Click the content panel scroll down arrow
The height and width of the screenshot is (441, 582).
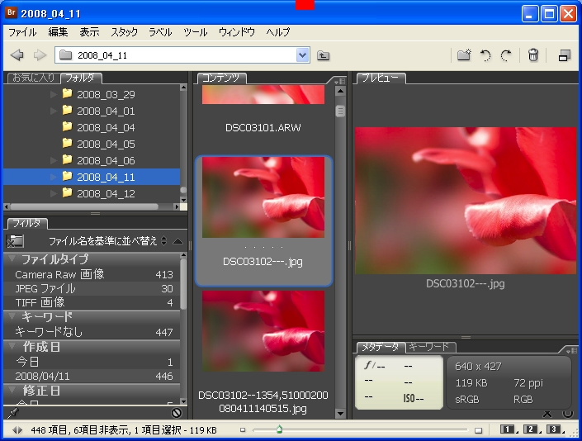pyautogui.click(x=340, y=413)
